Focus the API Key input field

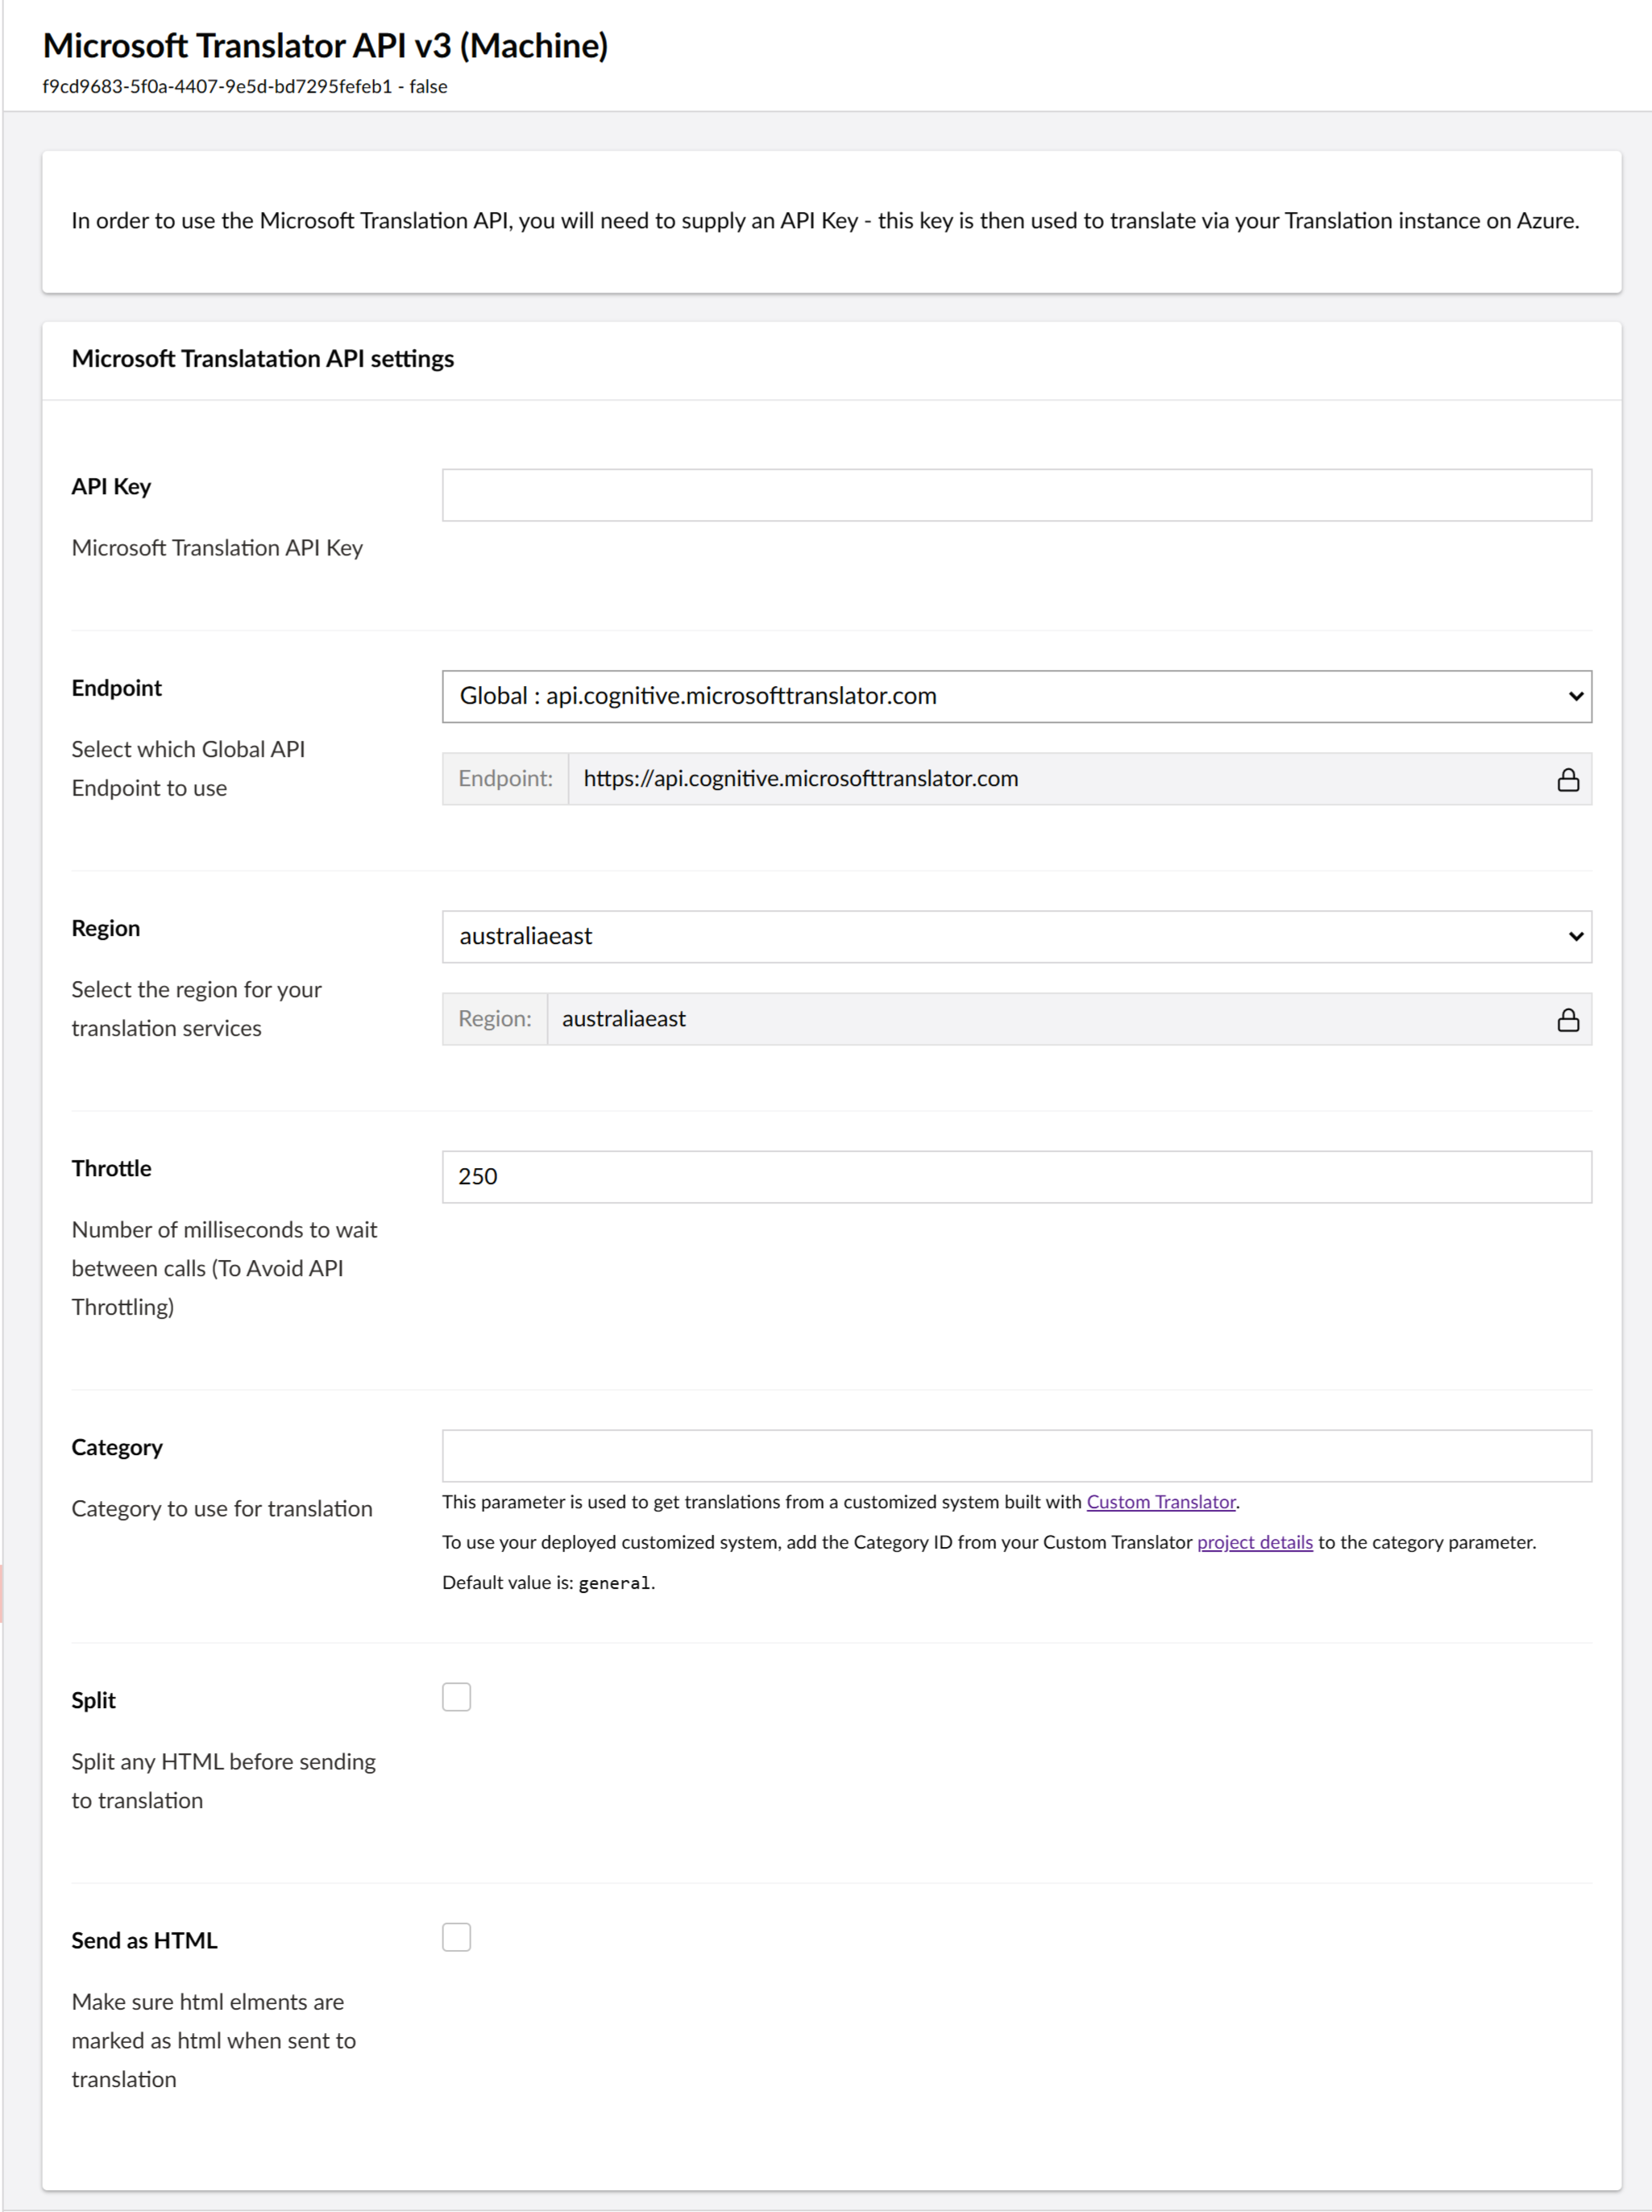coord(1016,495)
